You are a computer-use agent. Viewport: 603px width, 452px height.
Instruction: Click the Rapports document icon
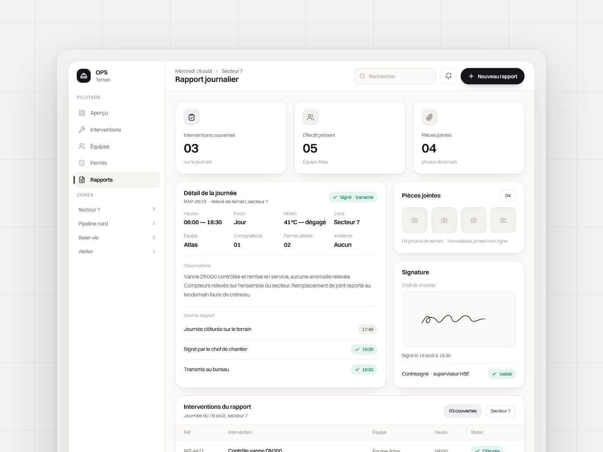click(82, 180)
